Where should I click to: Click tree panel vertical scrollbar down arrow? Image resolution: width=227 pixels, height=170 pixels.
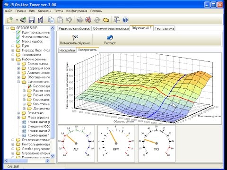click(x=52, y=156)
